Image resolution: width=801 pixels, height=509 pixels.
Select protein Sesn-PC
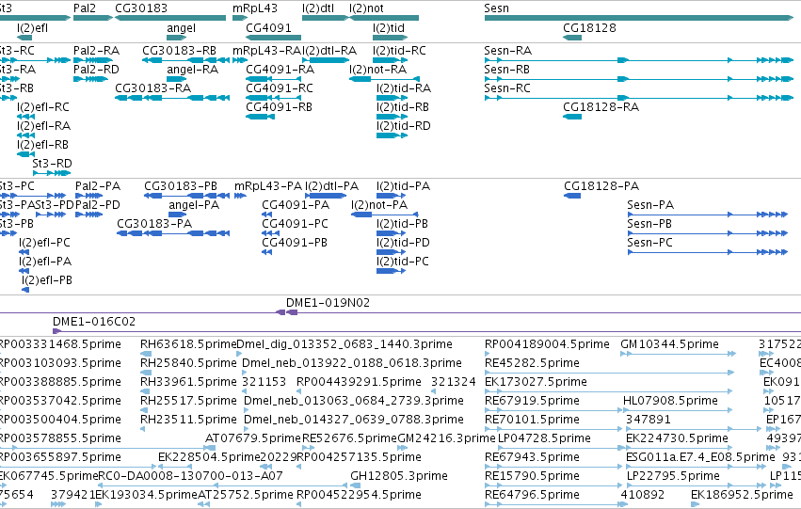[708, 252]
